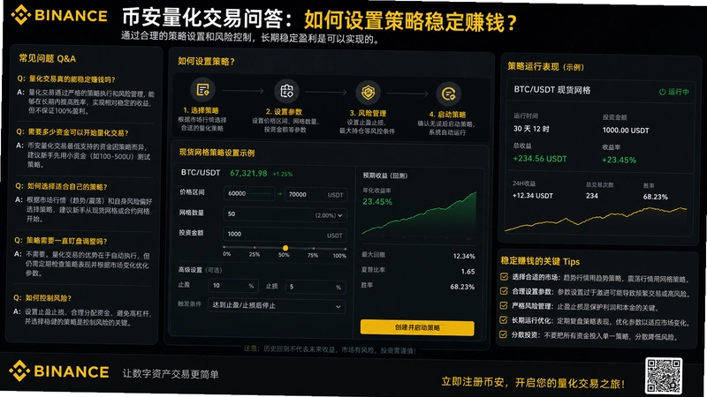The height and width of the screenshot is (397, 707).
Task: Toggle the 选择合适的市场 checkbox
Action: [x=504, y=276]
